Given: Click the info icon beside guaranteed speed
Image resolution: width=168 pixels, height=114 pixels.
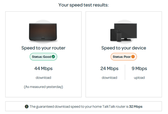Looking at the screenshot, I should (x=27, y=107).
